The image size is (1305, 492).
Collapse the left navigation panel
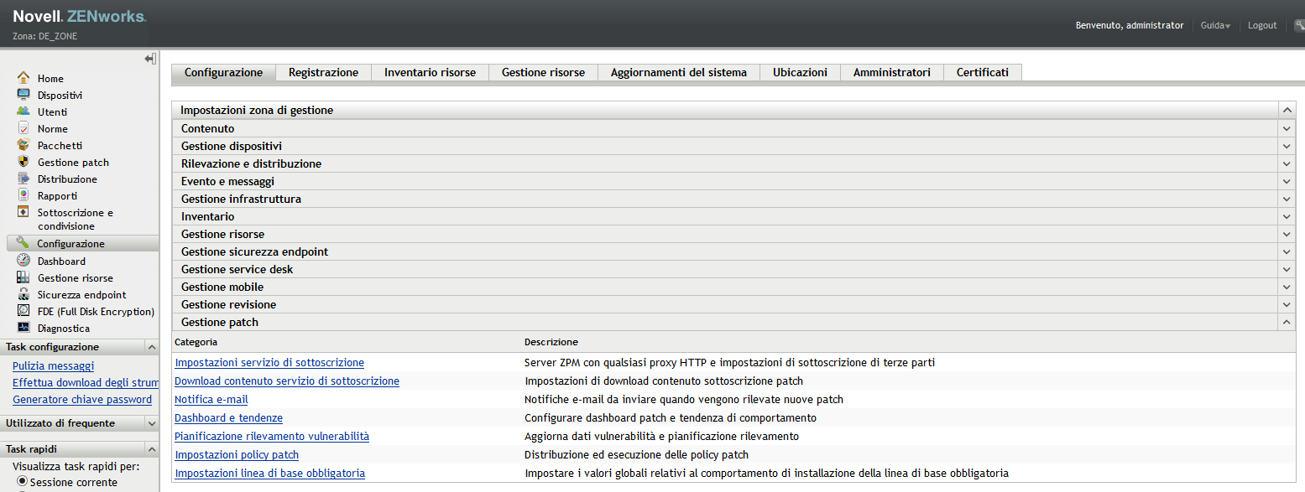coord(150,59)
